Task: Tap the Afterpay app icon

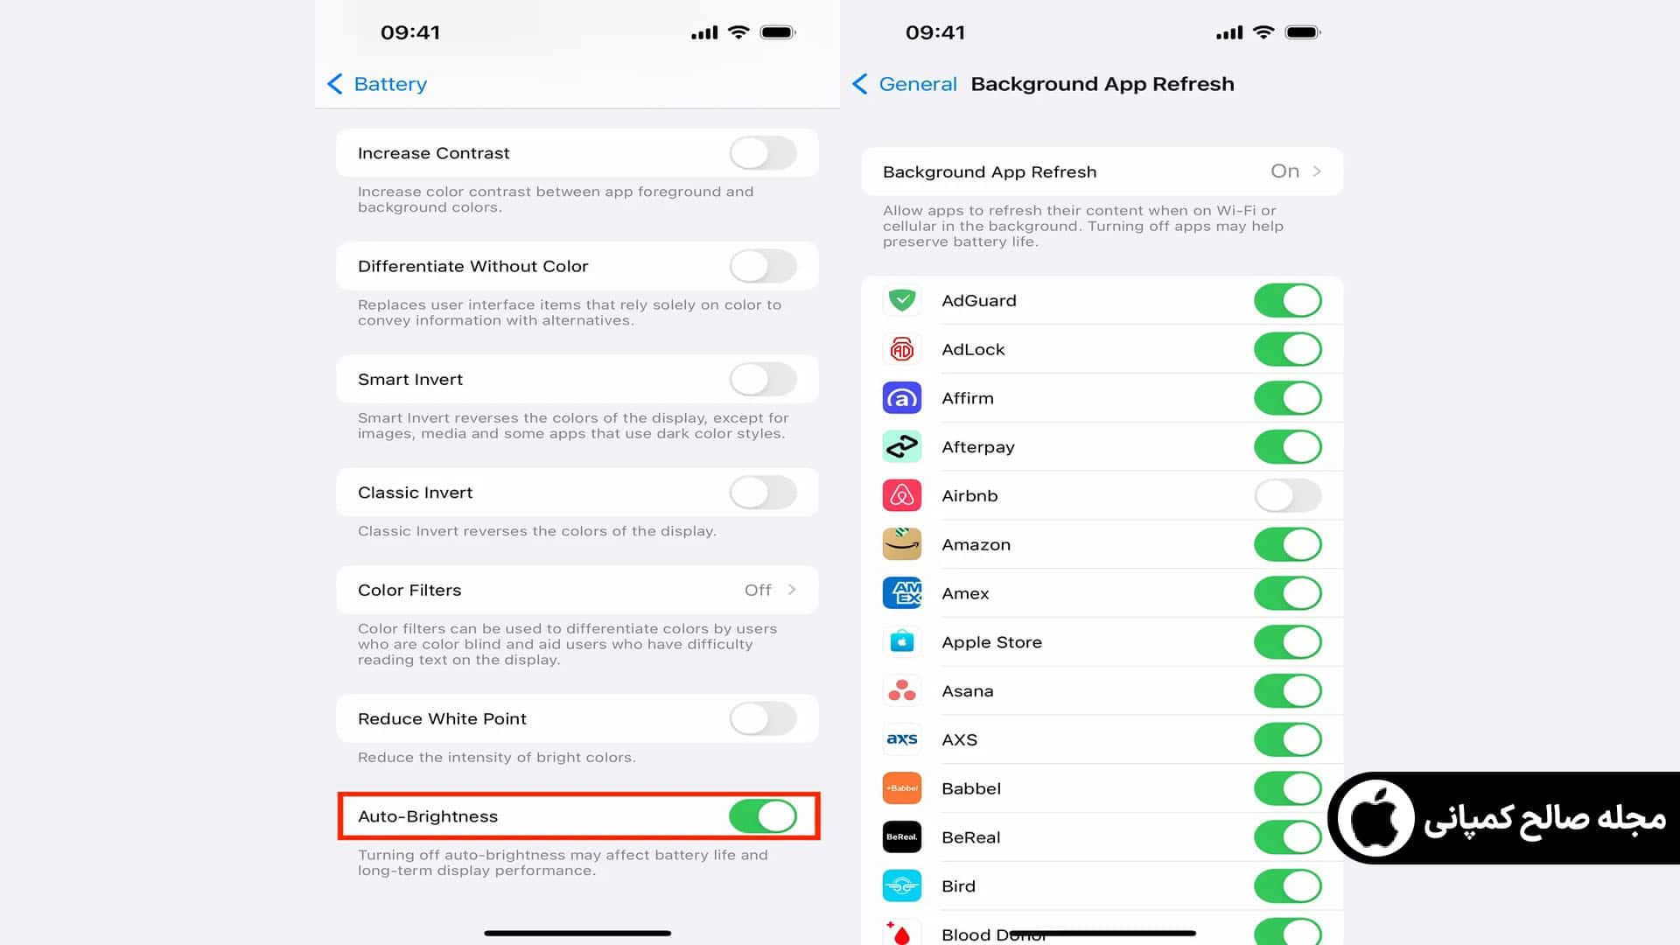Action: pos(902,446)
